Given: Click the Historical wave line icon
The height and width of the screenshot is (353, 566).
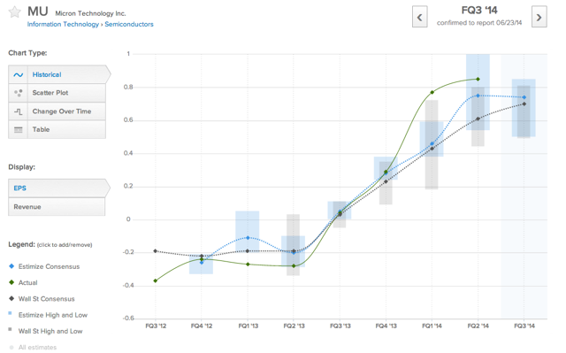Looking at the screenshot, I should coord(19,74).
